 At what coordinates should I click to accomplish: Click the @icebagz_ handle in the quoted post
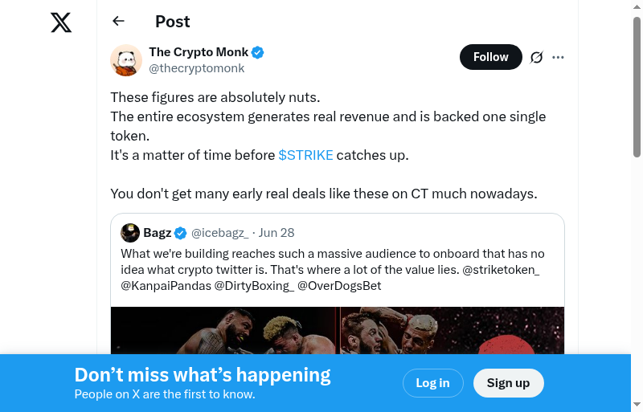(219, 233)
